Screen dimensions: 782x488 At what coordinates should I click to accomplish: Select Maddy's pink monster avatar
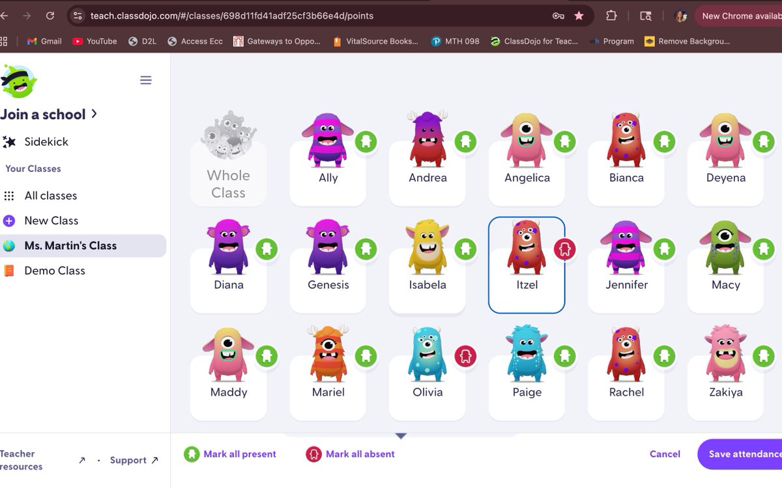(228, 355)
